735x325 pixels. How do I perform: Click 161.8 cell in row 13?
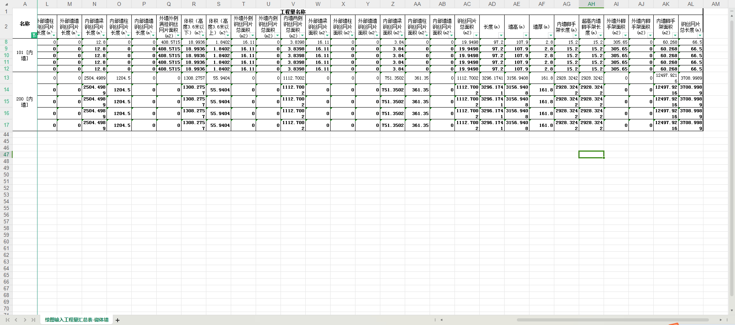(x=542, y=78)
